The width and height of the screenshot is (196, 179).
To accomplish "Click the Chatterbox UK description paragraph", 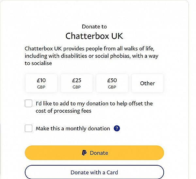I will 91,56.
